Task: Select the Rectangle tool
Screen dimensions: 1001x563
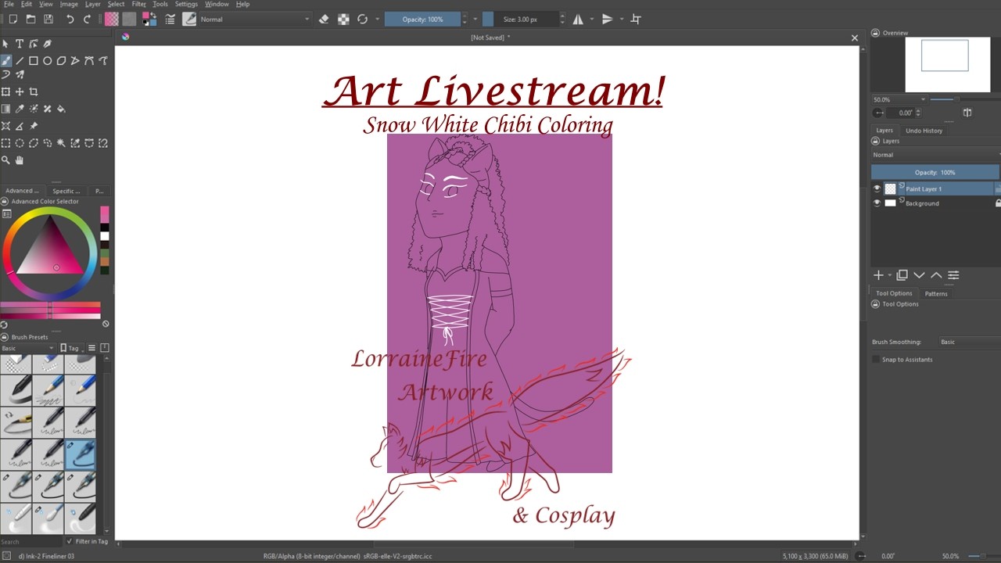Action: (x=34, y=60)
